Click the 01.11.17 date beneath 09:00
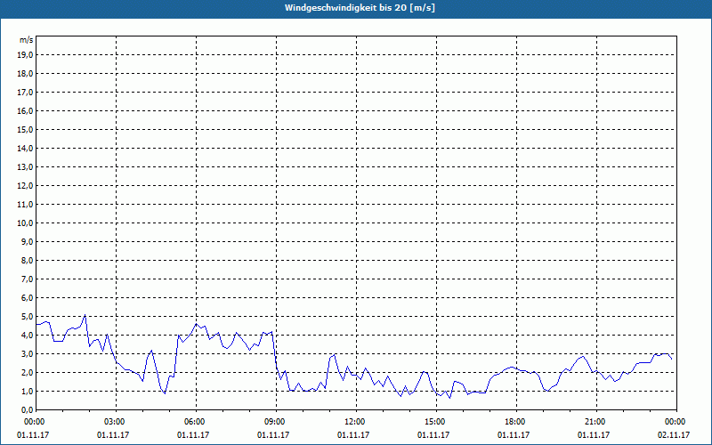712x445 pixels. 273,434
